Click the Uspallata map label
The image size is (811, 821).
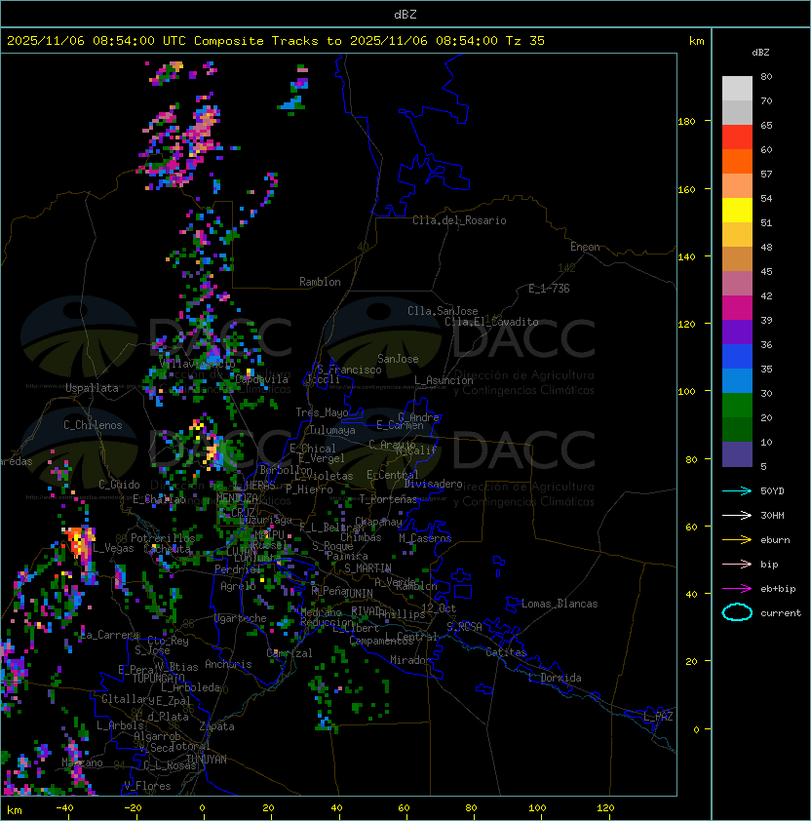click(x=92, y=388)
